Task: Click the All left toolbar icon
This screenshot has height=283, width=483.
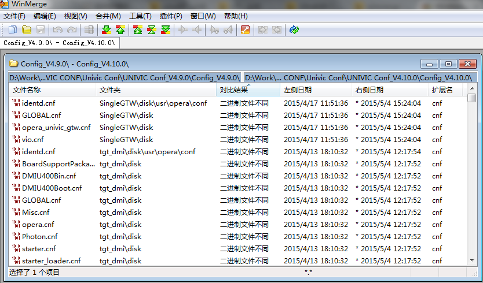Action: pos(277,29)
